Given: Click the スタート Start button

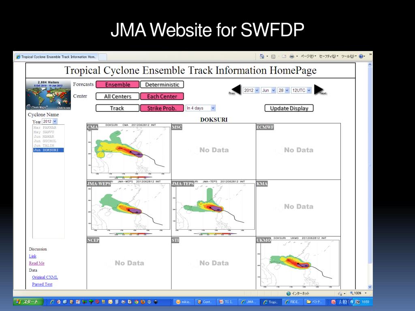Looking at the screenshot, I should pyautogui.click(x=28, y=302).
